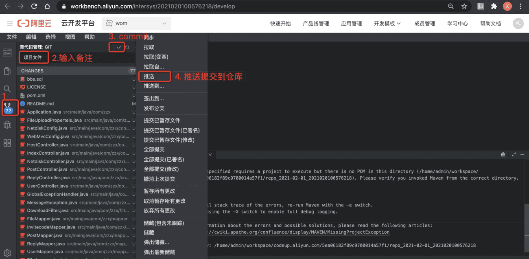Screen dimensions: 529x259
Task: Click the commit checkmark icon
Action: click(119, 47)
